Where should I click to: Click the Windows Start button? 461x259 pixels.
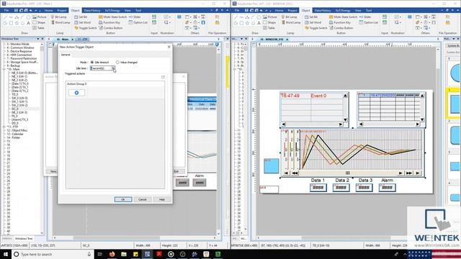5,254
